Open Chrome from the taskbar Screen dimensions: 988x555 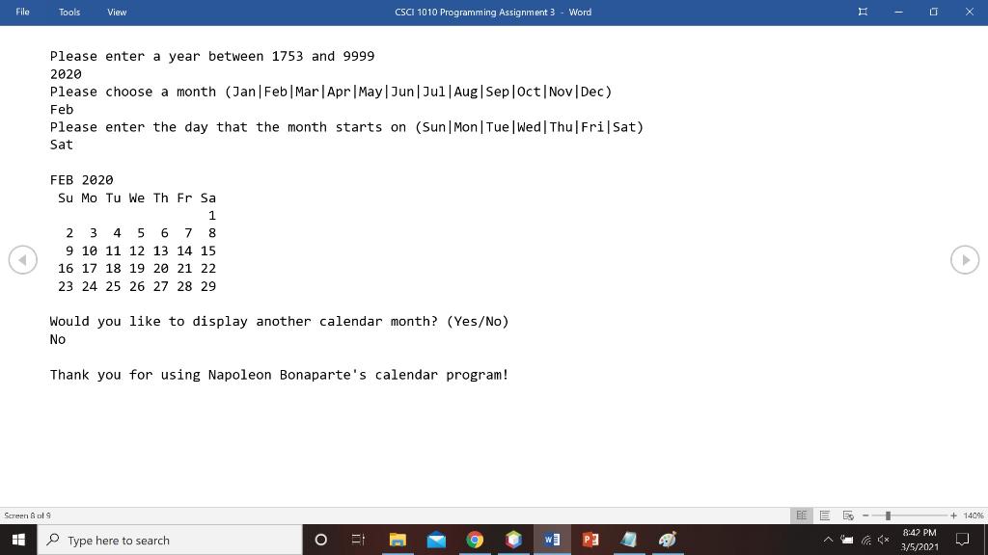(475, 540)
